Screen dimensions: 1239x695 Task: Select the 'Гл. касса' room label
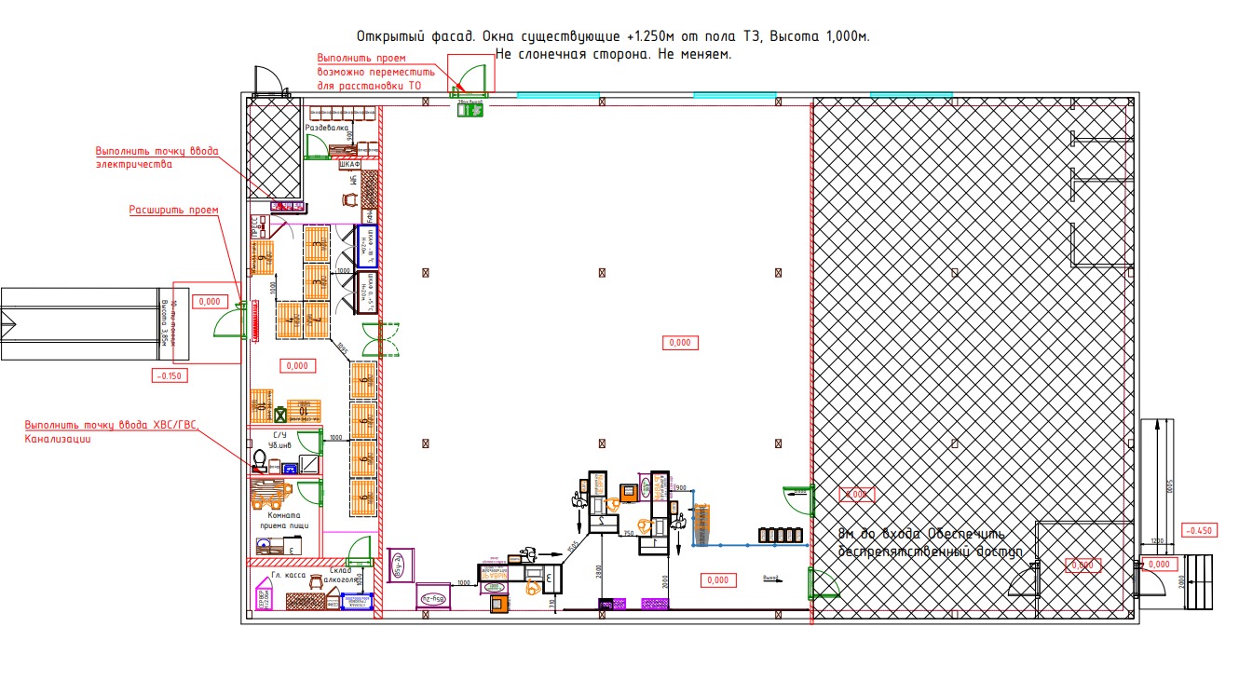[289, 576]
